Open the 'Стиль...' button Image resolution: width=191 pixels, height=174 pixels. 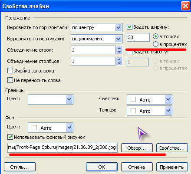coord(20,167)
